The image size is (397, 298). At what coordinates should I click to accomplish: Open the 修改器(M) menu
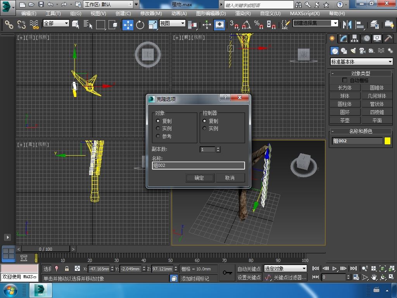point(151,13)
